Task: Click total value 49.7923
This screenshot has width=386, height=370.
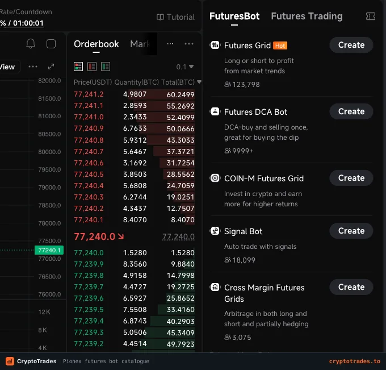Action: (181, 344)
